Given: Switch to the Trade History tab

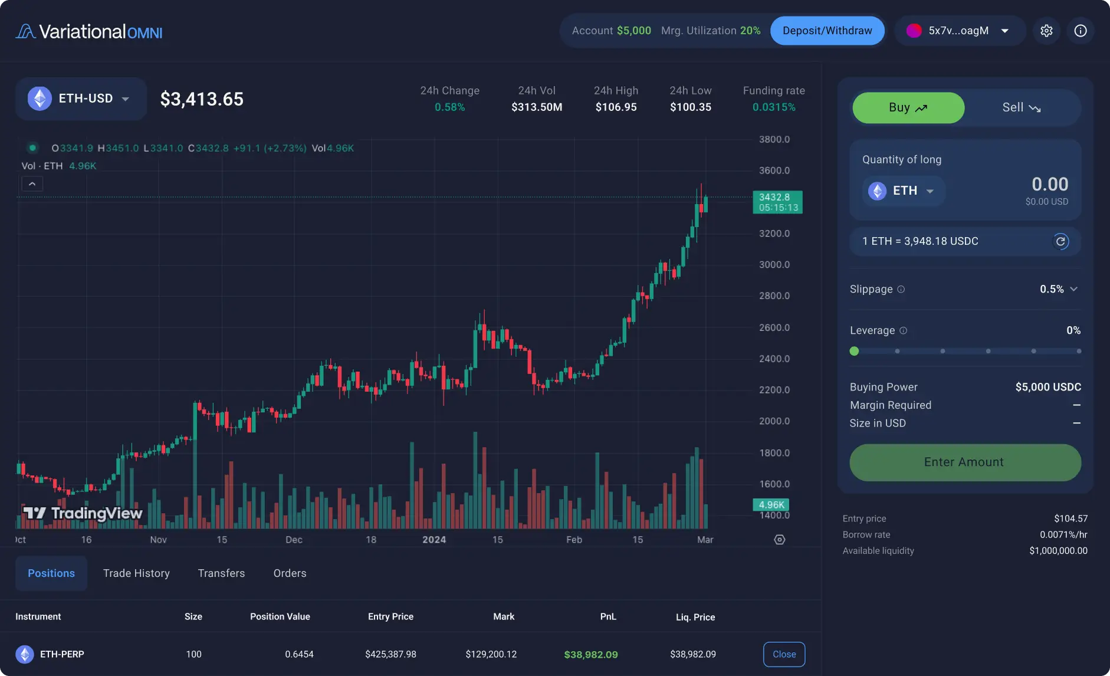Looking at the screenshot, I should coord(136,573).
